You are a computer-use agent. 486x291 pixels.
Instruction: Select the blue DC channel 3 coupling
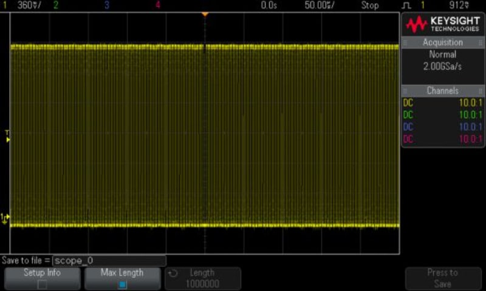click(x=408, y=127)
